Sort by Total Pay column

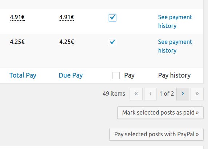pyautogui.click(x=23, y=75)
